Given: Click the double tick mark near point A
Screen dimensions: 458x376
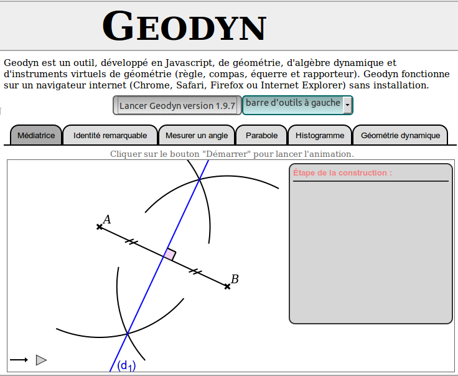Looking at the screenshot, I should coord(131,242).
